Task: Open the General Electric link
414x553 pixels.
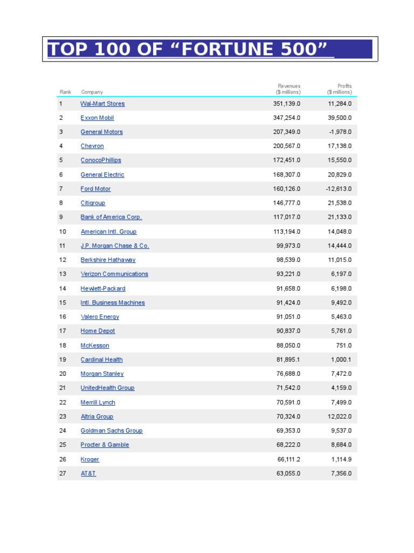Action: 102,175
